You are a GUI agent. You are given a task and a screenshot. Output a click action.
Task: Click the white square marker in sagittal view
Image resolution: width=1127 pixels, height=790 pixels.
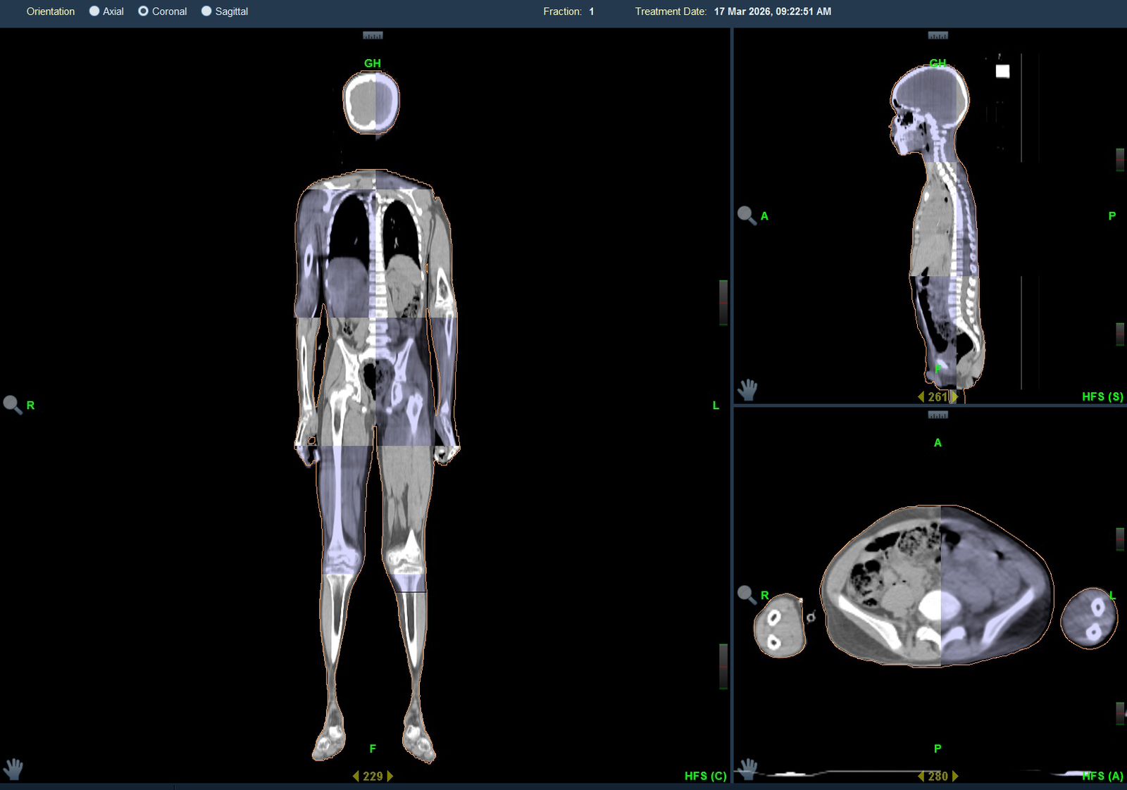pos(1002,71)
